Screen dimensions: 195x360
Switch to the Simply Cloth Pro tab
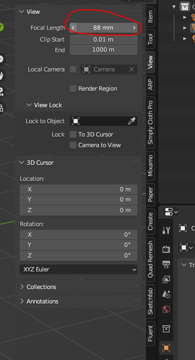pos(150,123)
